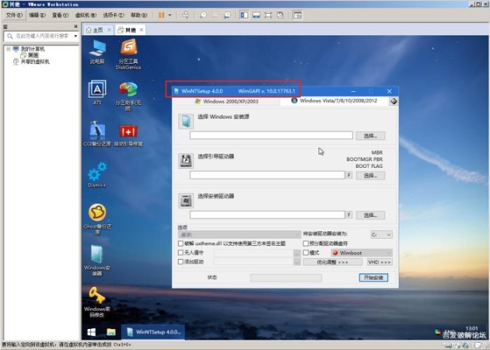Open the pause button dropdown arrow
The width and height of the screenshot is (490, 350).
[x=170, y=15]
